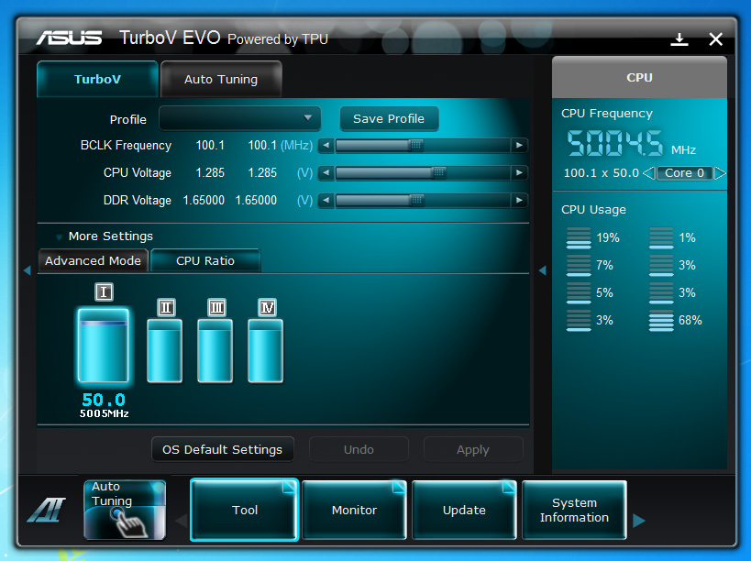Click the 5% CPU usage meter
The width and height of the screenshot is (751, 561).
pyautogui.click(x=579, y=293)
